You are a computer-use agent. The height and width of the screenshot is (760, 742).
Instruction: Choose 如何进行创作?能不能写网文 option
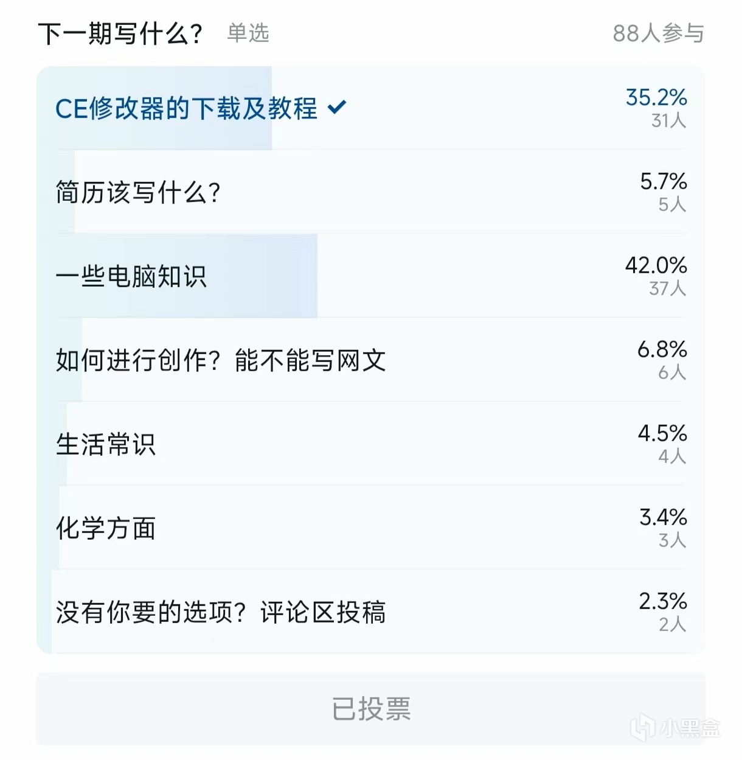pos(371,360)
